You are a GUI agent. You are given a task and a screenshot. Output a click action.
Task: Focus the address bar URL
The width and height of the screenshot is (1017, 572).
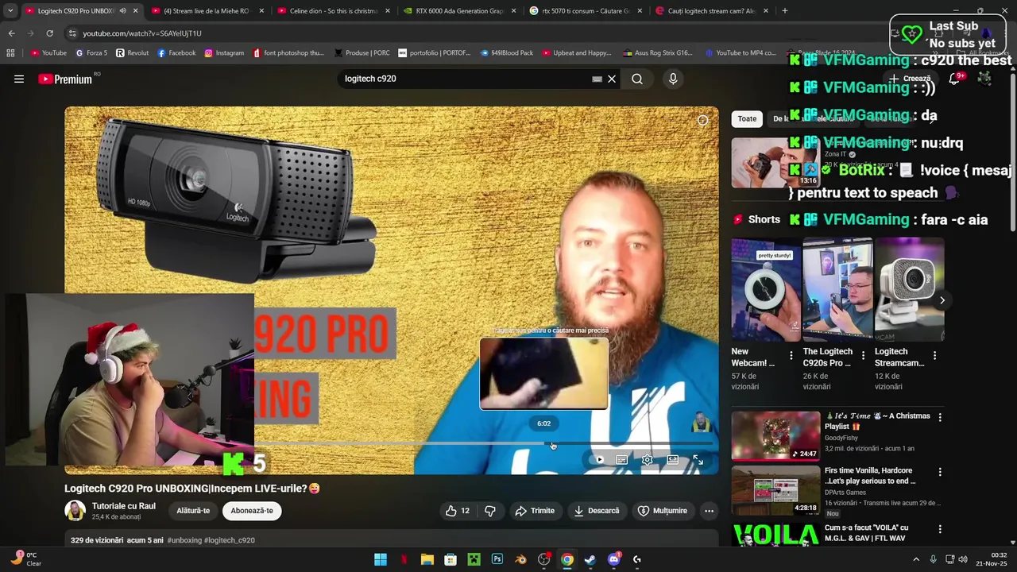(142, 33)
